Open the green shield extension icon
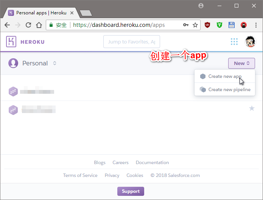 tap(219, 25)
